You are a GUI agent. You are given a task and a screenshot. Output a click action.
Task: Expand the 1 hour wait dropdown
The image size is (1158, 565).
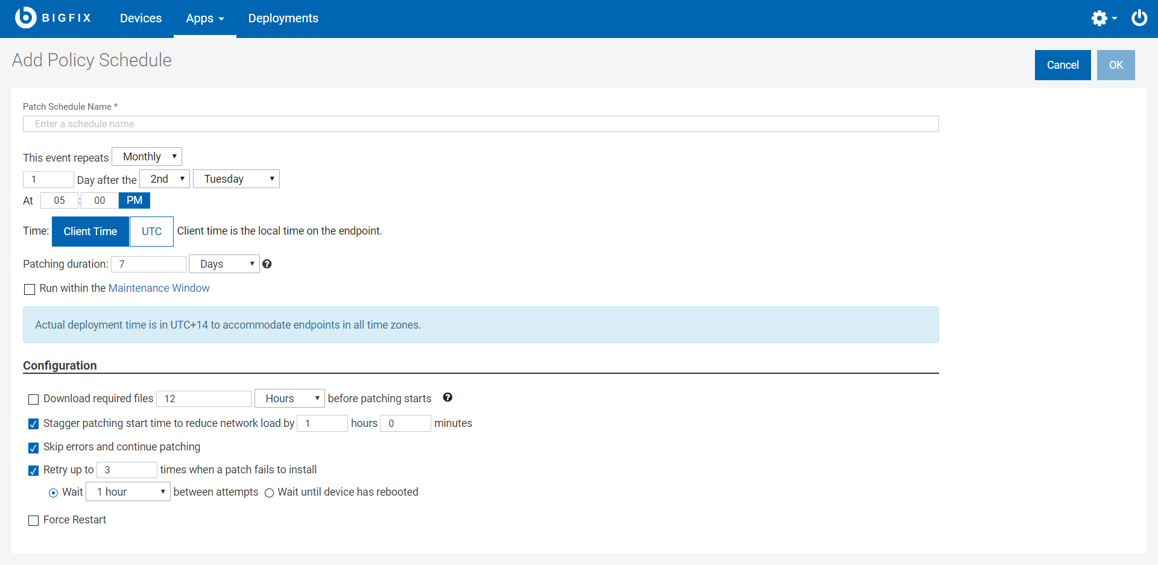tap(128, 492)
